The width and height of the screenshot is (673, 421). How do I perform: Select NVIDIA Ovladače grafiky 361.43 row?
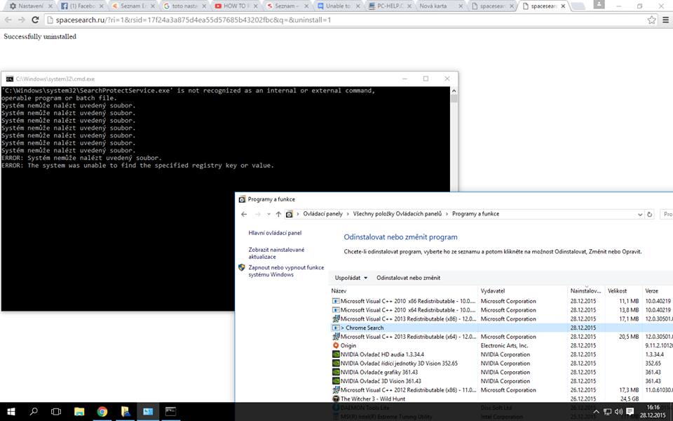pos(501,372)
